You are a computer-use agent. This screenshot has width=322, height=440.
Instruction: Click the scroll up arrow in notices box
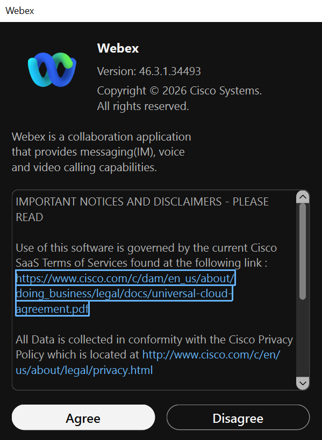pyautogui.click(x=303, y=197)
